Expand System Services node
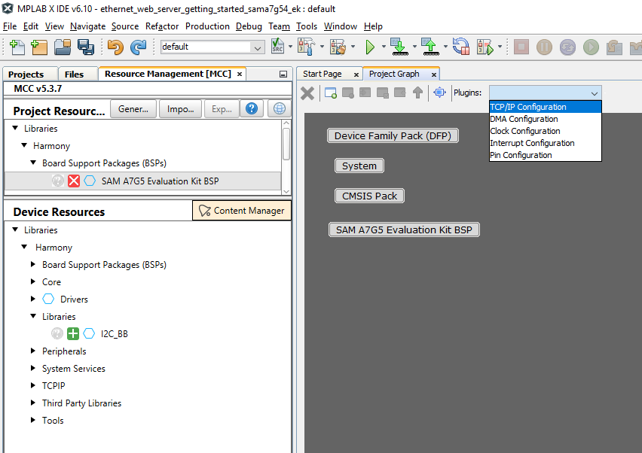Image resolution: width=642 pixels, height=453 pixels. (x=33, y=368)
